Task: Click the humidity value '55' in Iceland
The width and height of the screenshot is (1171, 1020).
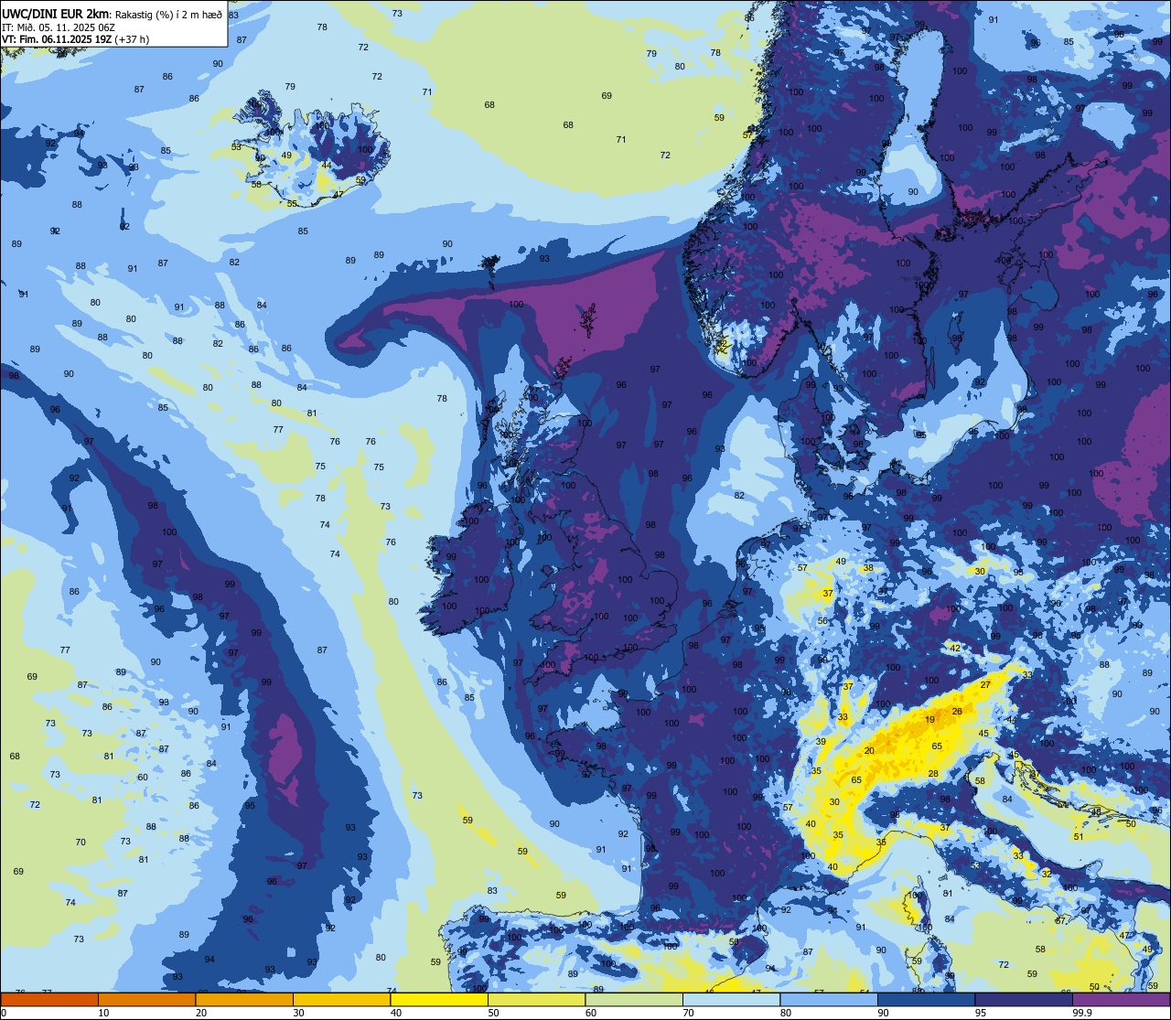Action: [x=292, y=203]
